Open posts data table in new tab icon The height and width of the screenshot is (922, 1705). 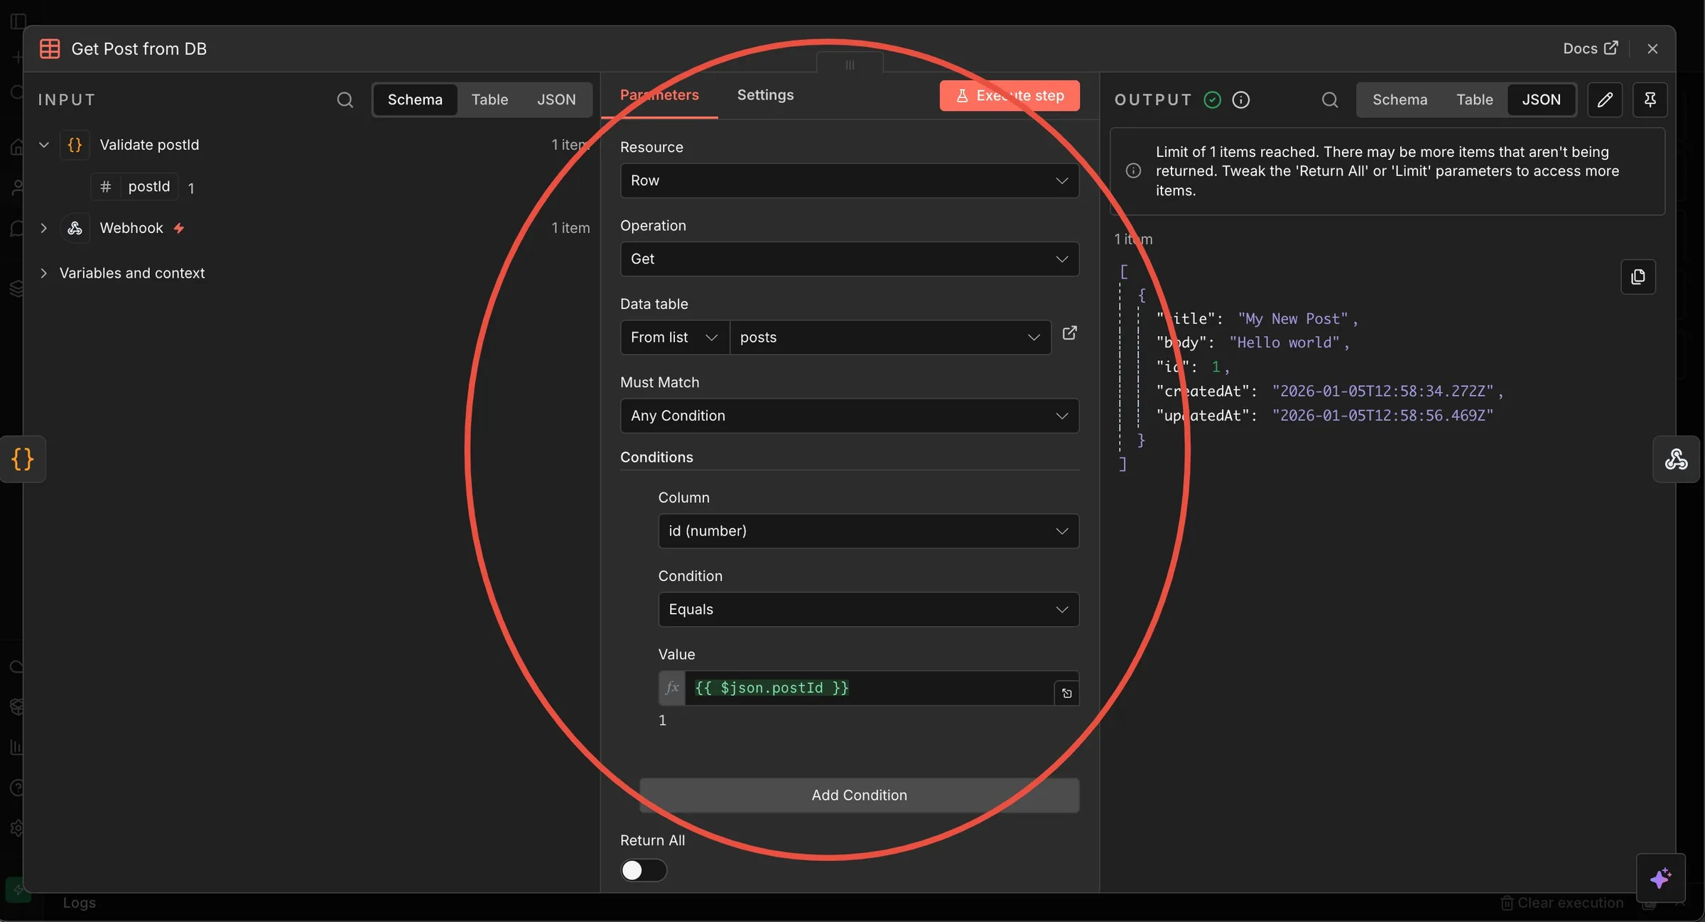pyautogui.click(x=1069, y=333)
